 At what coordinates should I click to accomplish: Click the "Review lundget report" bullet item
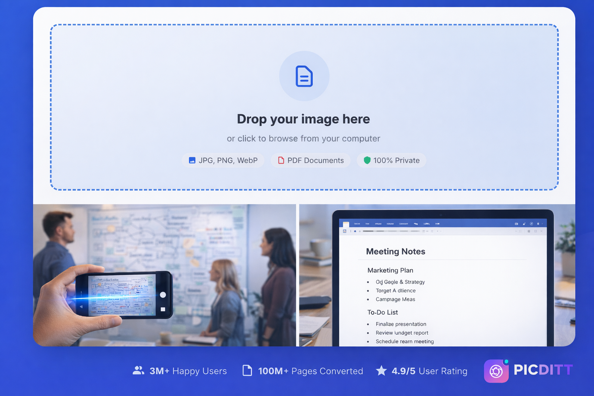[402, 333]
